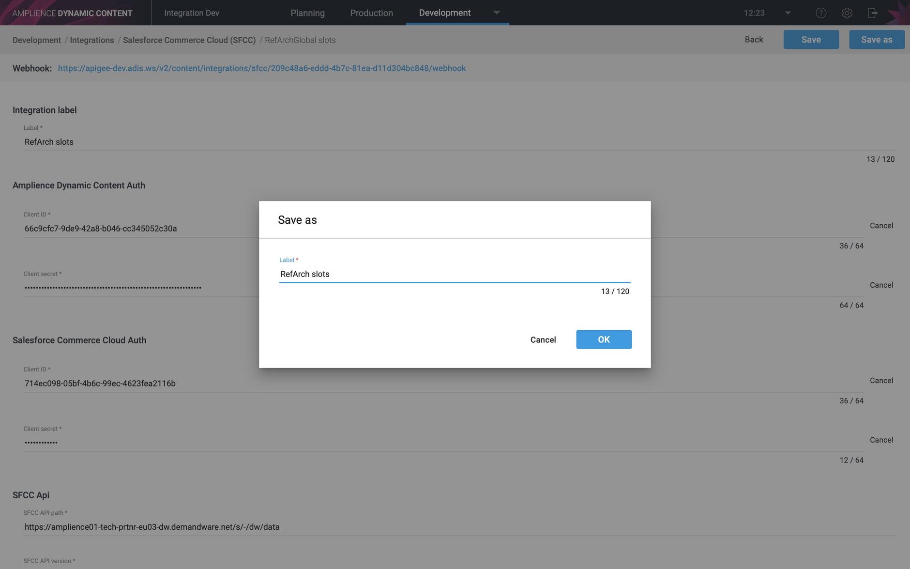Click the time 12:23 text
Image resolution: width=910 pixels, height=569 pixels.
coord(754,13)
